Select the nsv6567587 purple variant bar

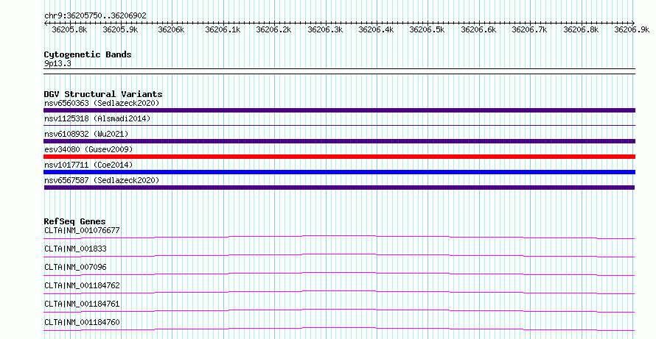pos(339,188)
